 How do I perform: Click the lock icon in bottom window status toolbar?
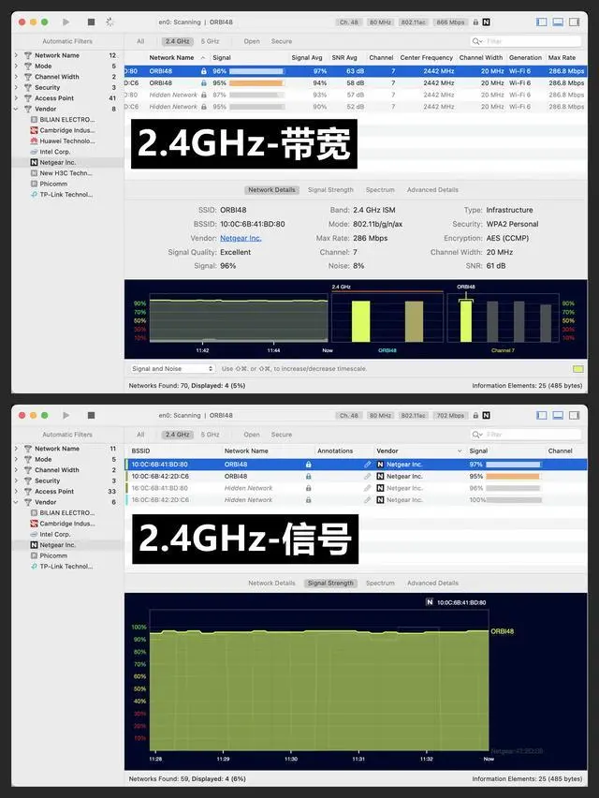tap(475, 415)
